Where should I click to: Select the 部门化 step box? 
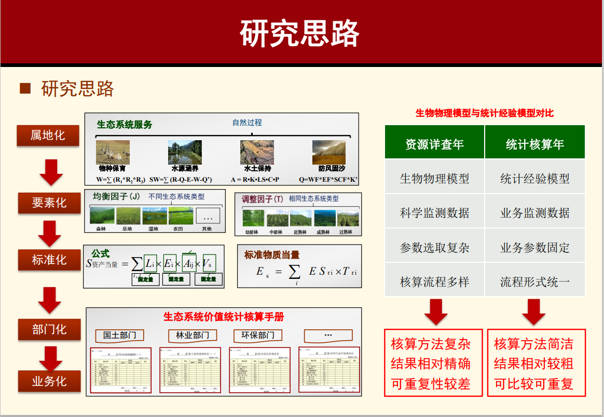click(x=49, y=329)
